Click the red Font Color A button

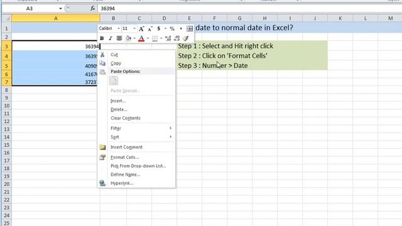(141, 38)
